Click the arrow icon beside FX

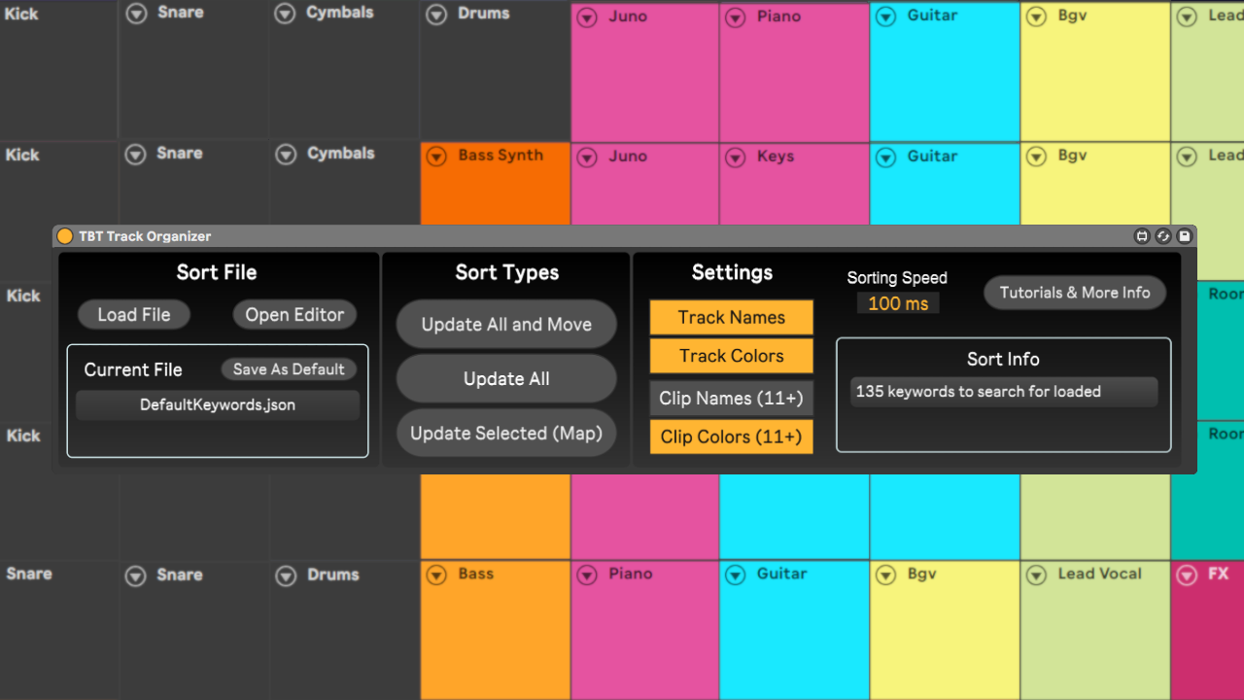coord(1187,576)
